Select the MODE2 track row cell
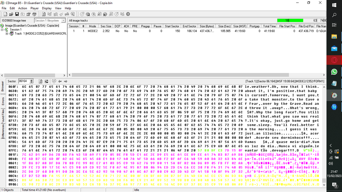Screen dimensions: 342x192 coord(92,31)
